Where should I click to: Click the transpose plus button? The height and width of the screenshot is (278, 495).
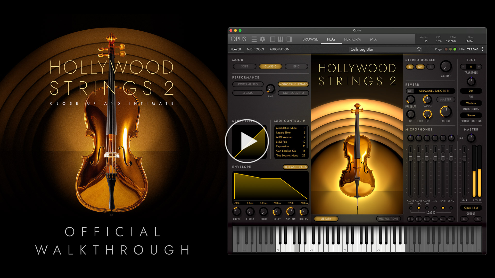coord(479,67)
